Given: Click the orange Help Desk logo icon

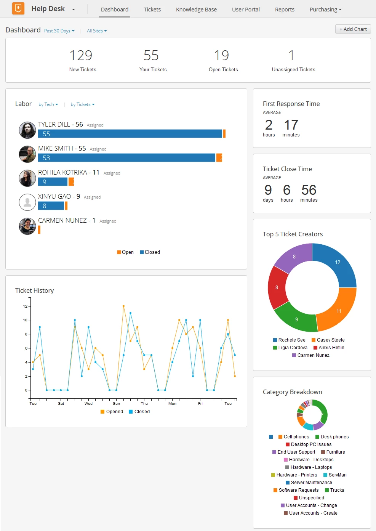Looking at the screenshot, I should pos(18,8).
